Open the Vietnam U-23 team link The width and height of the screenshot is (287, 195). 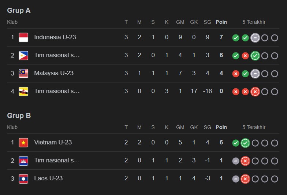(53, 142)
